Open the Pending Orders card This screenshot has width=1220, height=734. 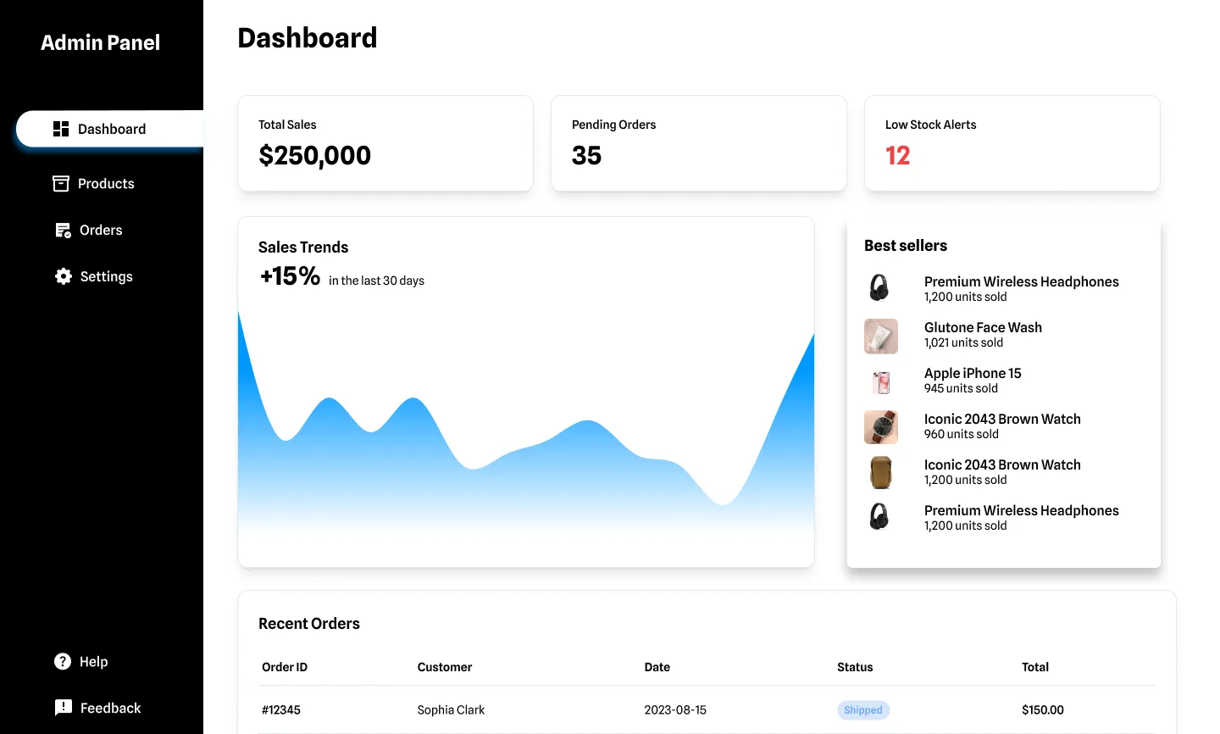[699, 143]
